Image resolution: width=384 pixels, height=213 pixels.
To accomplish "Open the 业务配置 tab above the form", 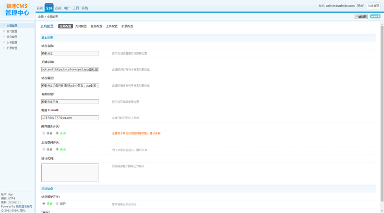I will [x=96, y=26].
